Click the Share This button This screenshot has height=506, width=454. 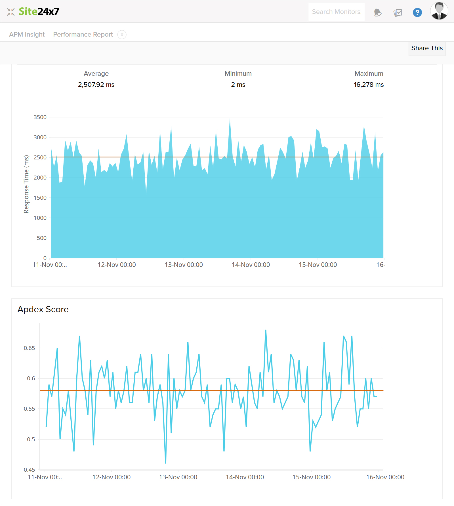tap(427, 48)
